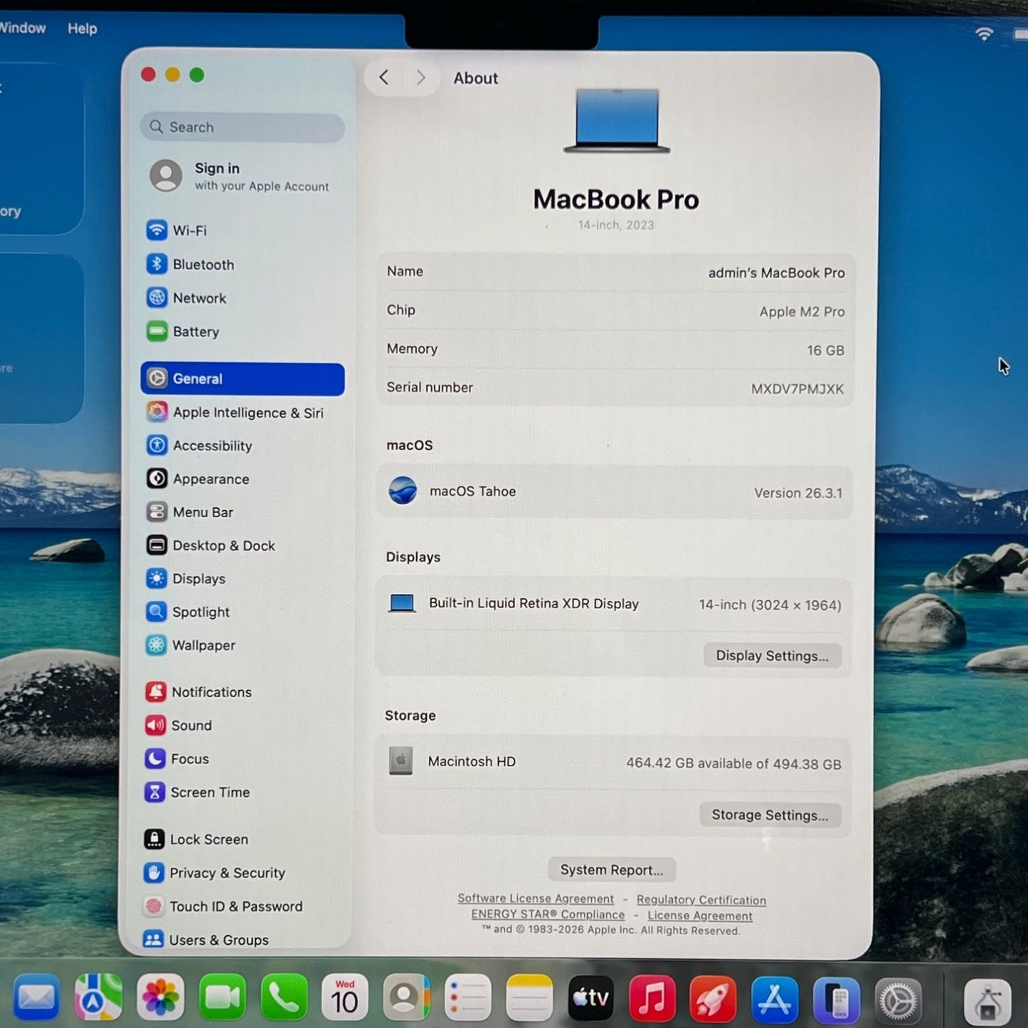The height and width of the screenshot is (1028, 1028).
Task: Open Notes from the Dock
Action: pos(529,997)
